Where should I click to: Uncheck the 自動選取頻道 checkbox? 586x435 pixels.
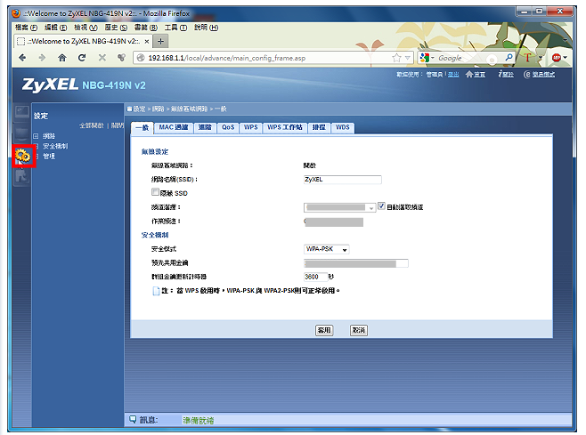(381, 205)
